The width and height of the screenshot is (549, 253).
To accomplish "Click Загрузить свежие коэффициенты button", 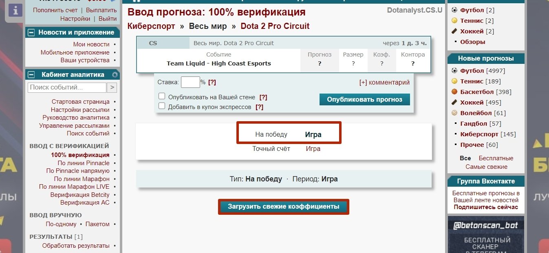I will [x=283, y=207].
